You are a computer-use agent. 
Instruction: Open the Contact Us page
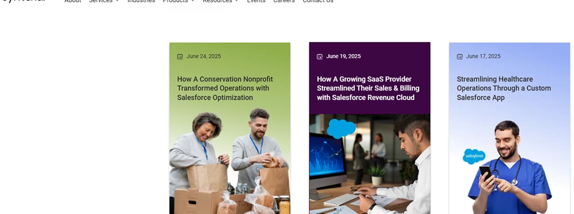[x=318, y=1]
